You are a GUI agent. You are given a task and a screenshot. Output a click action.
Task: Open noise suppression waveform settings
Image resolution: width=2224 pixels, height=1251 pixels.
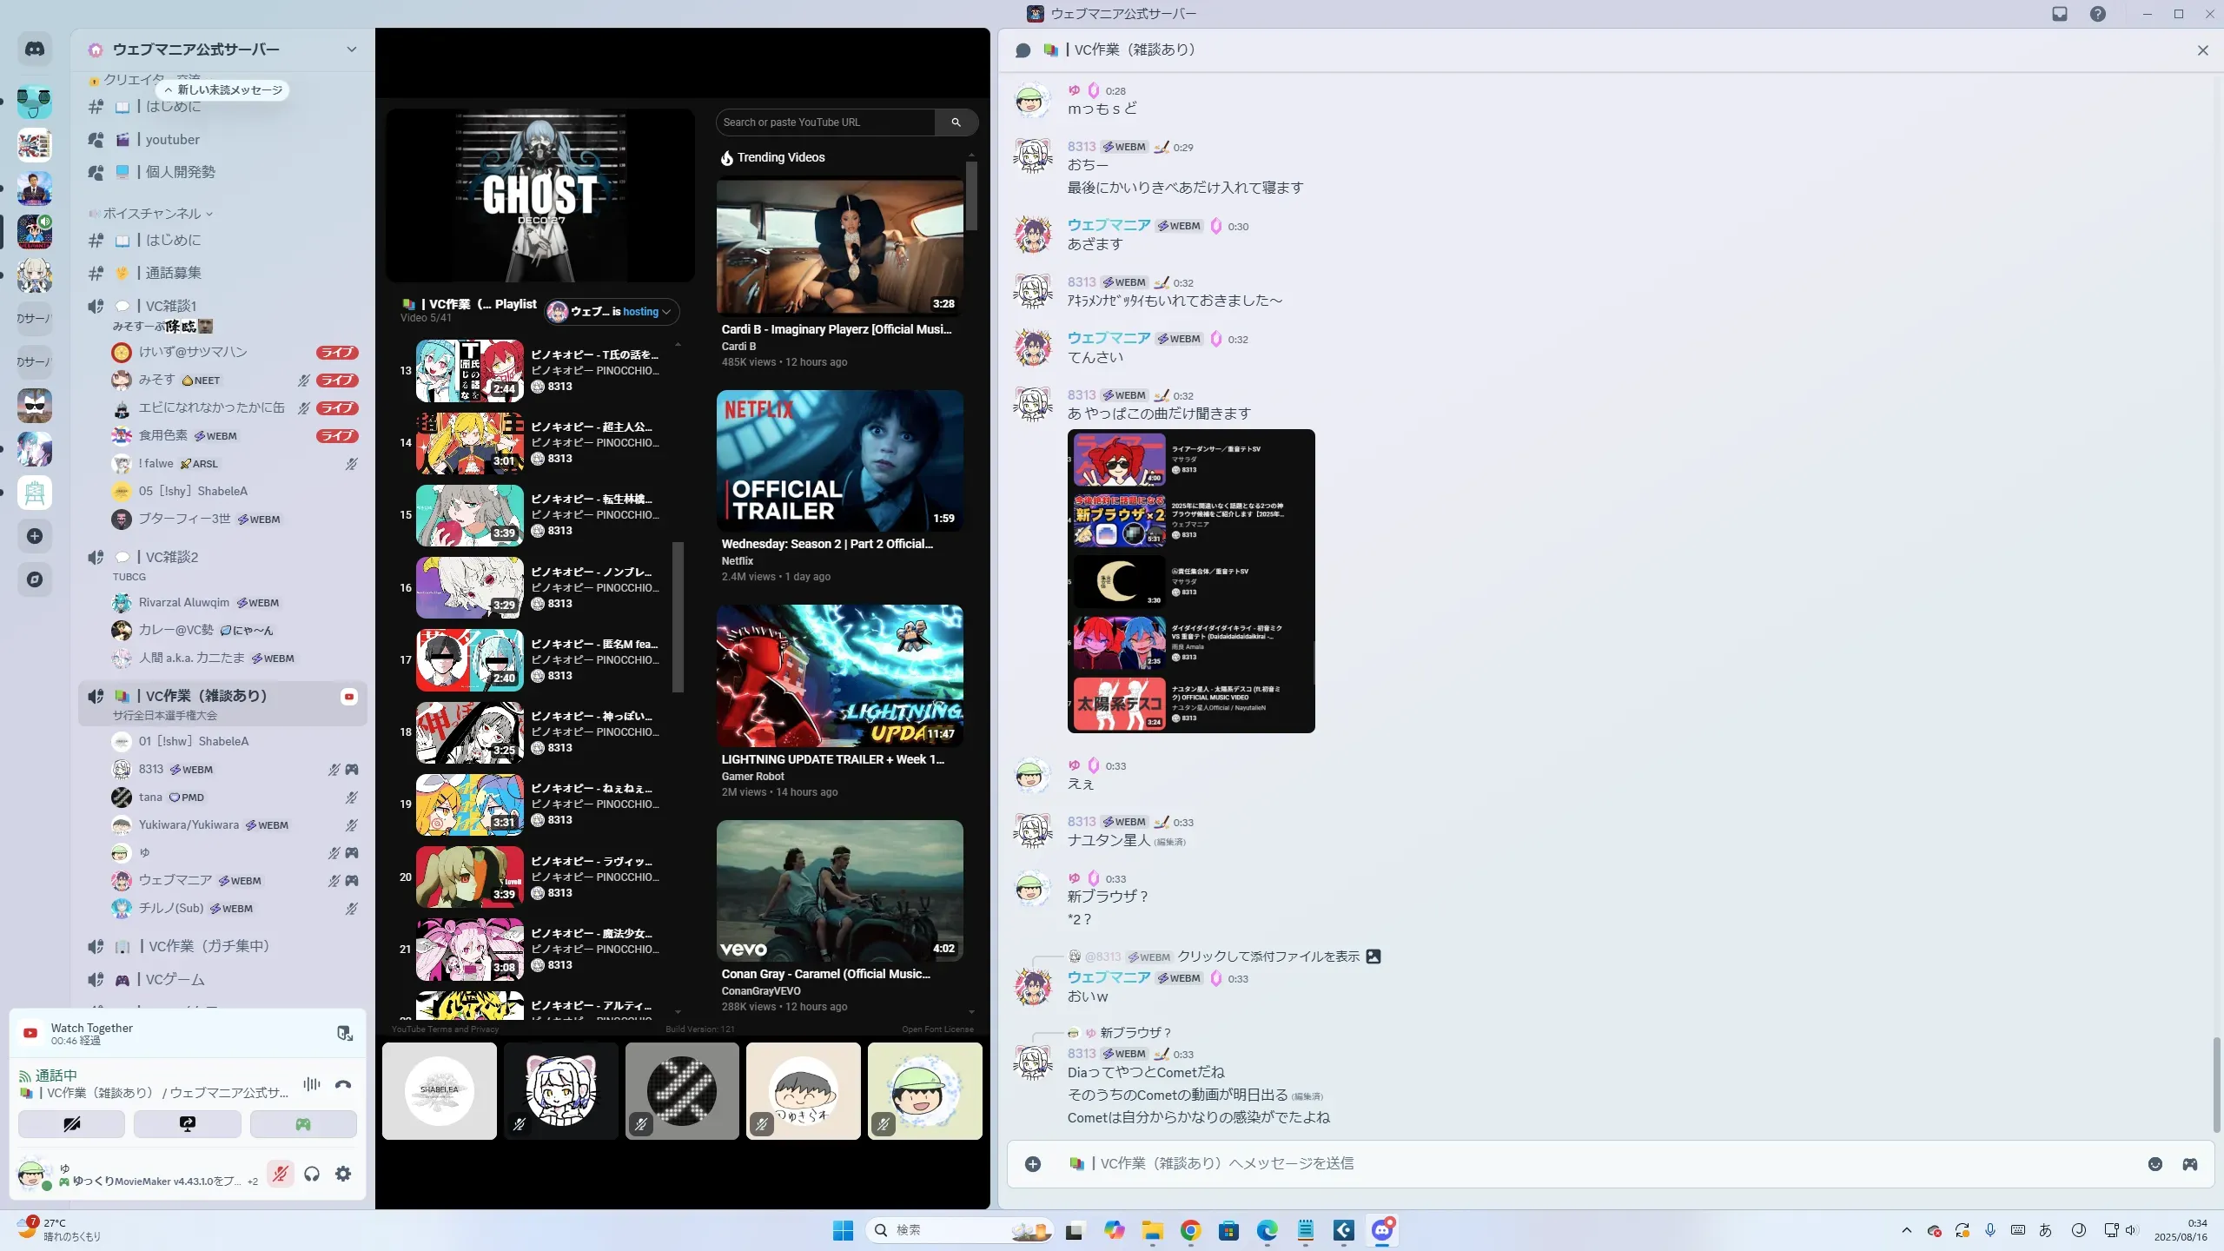(311, 1084)
